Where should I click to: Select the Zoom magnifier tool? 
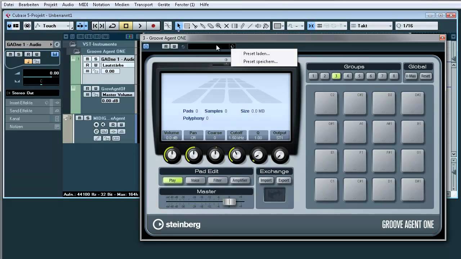[219, 26]
